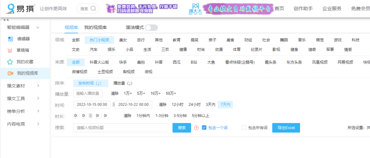Viewport: 370px width, 158px height.
Task: Collapse the 智能编辑器 sidebar section
Action: pos(38,27)
